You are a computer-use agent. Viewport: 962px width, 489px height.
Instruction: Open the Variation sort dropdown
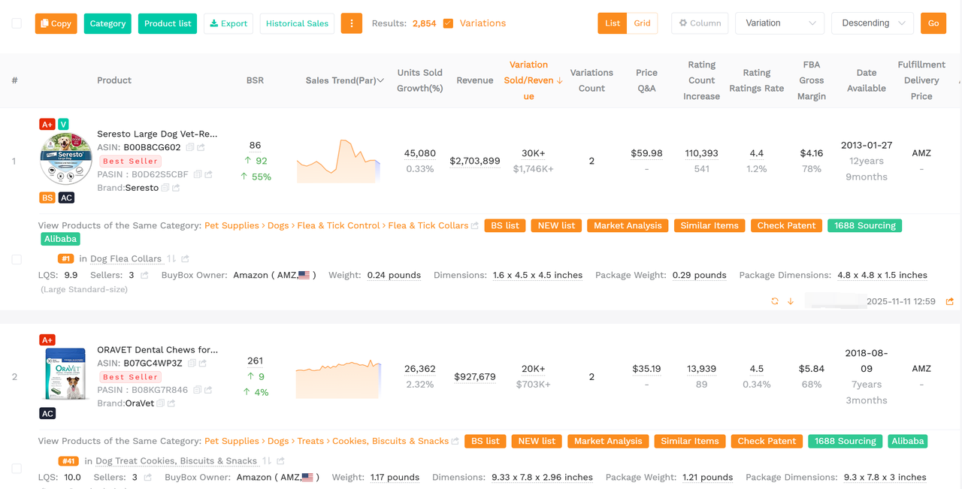click(x=779, y=23)
